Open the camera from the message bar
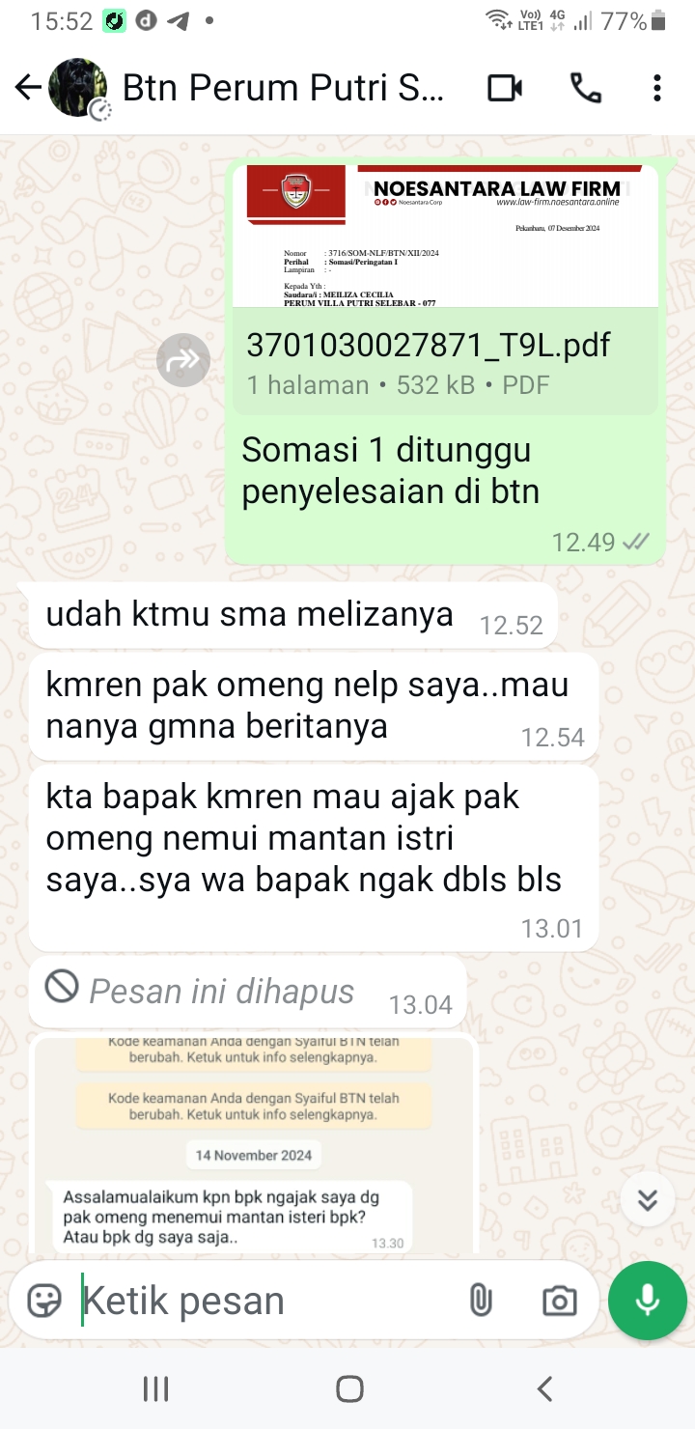695x1429 pixels. coord(560,1301)
